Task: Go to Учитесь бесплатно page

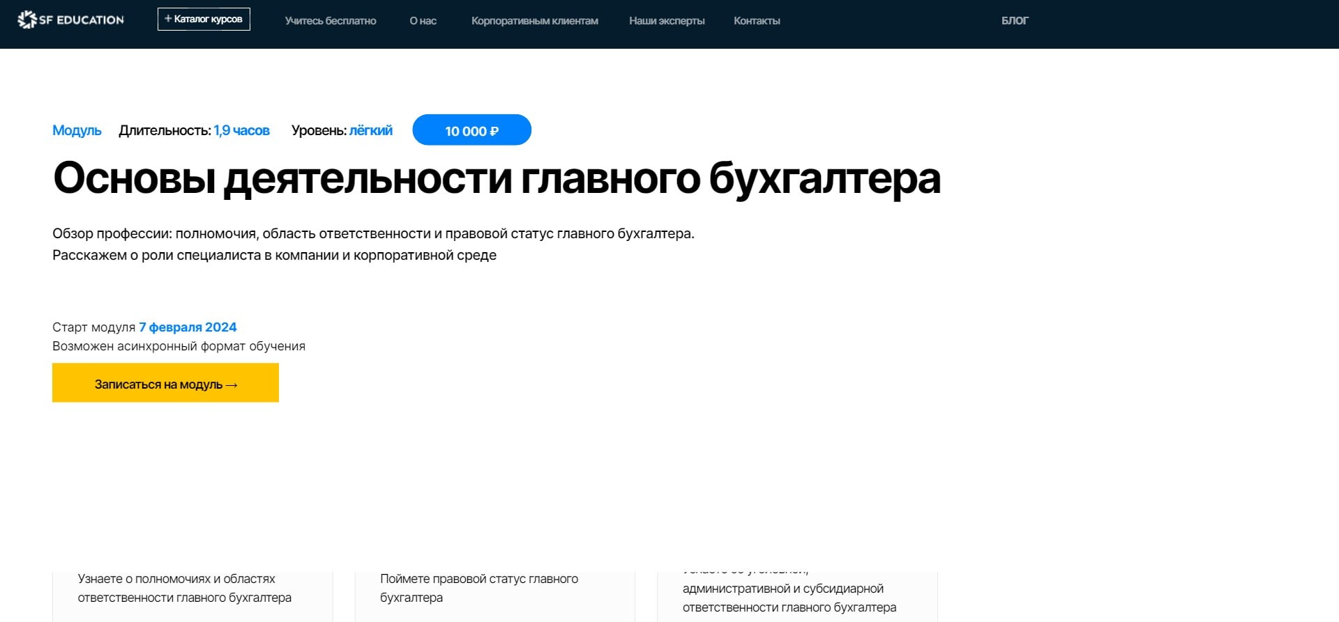Action: click(x=330, y=21)
